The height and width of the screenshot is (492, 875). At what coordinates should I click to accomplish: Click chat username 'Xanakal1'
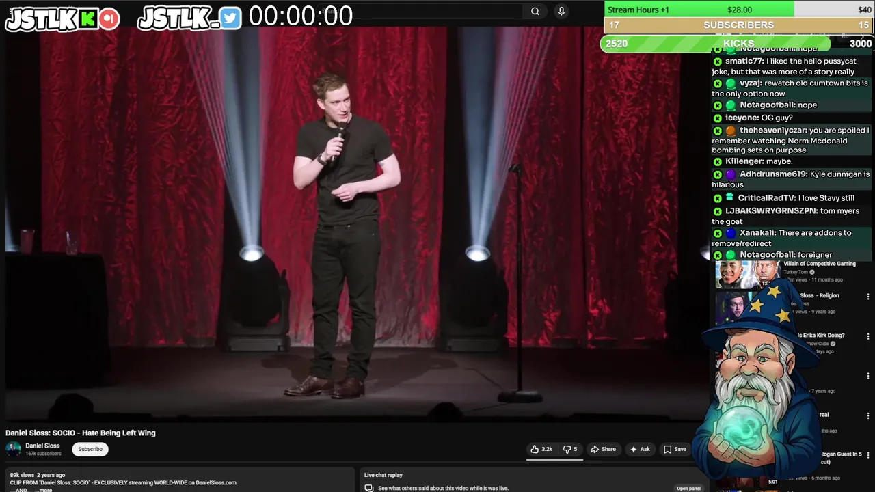pos(757,233)
